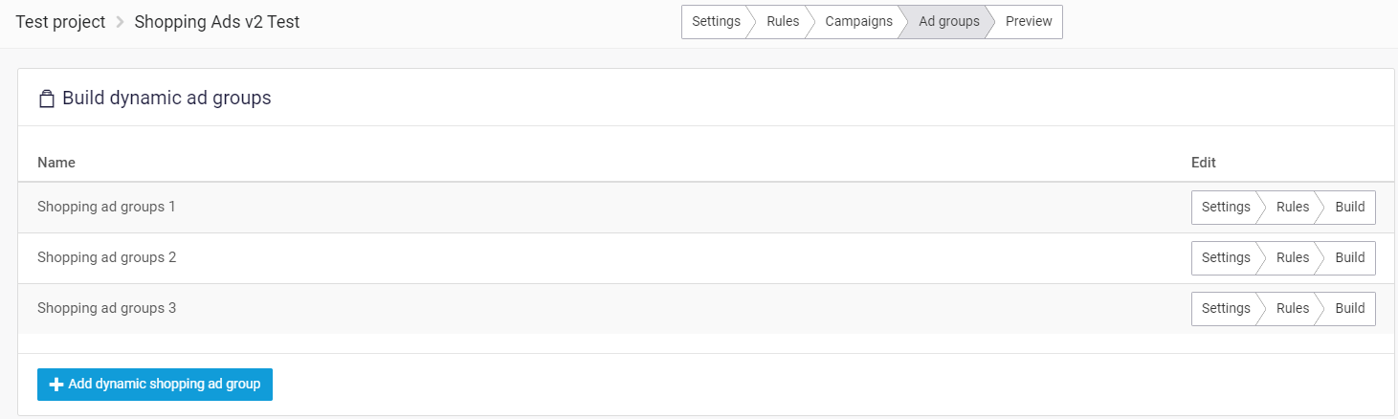Click Build for Shopping ad groups 1

tap(1349, 208)
